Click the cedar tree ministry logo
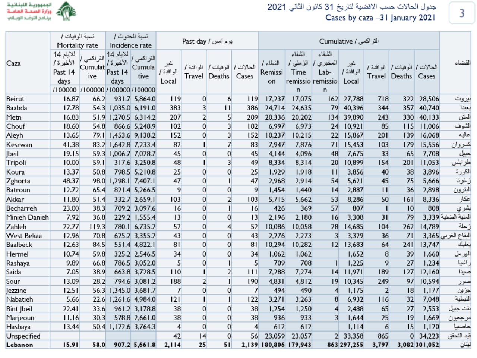This screenshot has height=358, width=477. [66, 12]
